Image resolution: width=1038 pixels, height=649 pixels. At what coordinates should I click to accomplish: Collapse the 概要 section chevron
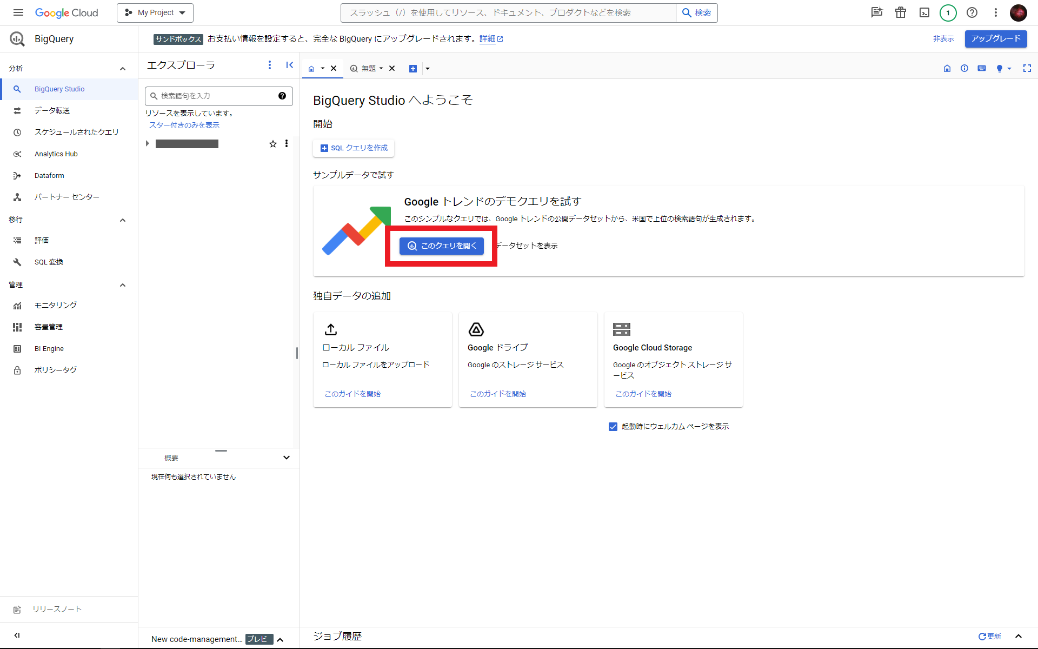(287, 458)
